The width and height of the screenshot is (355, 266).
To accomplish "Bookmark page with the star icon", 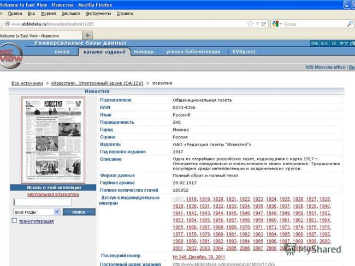I will coord(250,24).
